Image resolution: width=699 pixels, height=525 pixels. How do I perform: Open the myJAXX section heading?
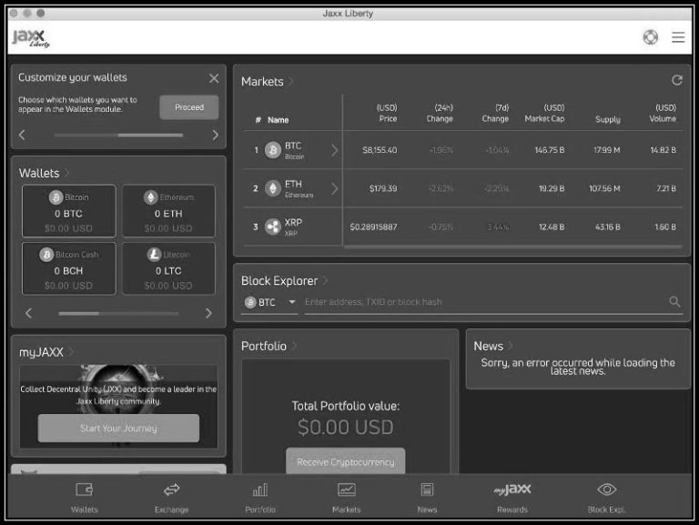pos(46,352)
